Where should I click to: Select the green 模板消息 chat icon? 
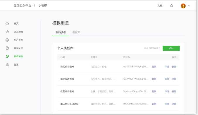click(x=7, y=56)
